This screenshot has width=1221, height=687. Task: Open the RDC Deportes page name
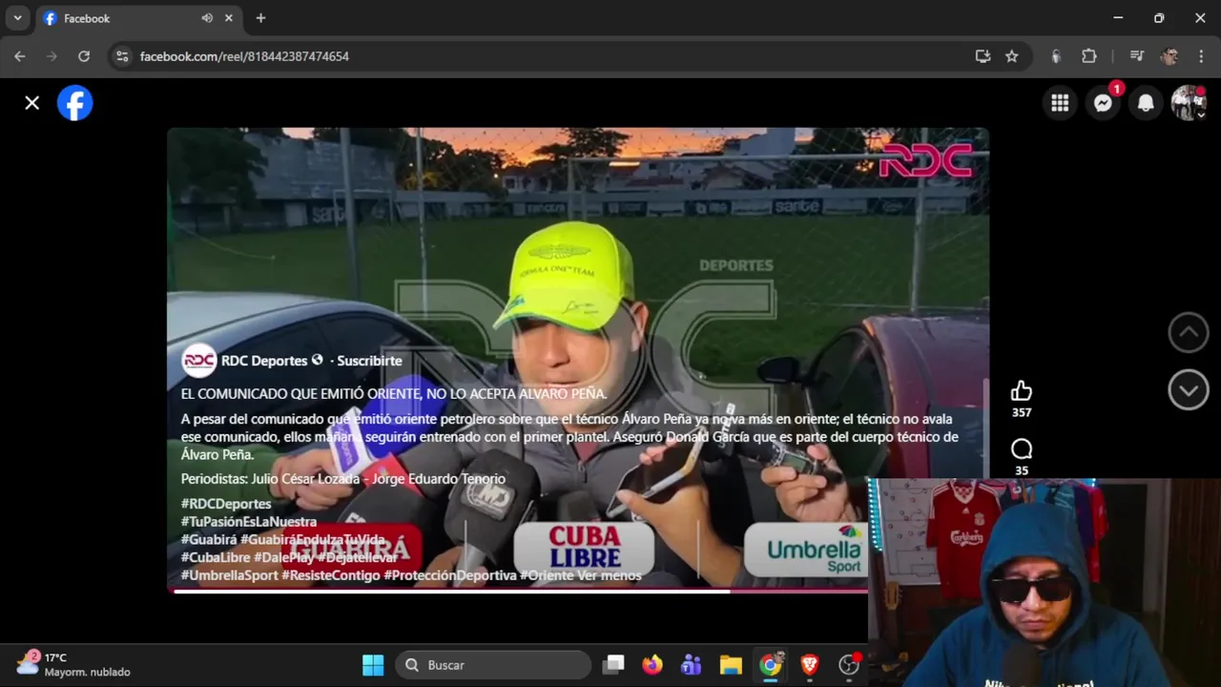[264, 361]
